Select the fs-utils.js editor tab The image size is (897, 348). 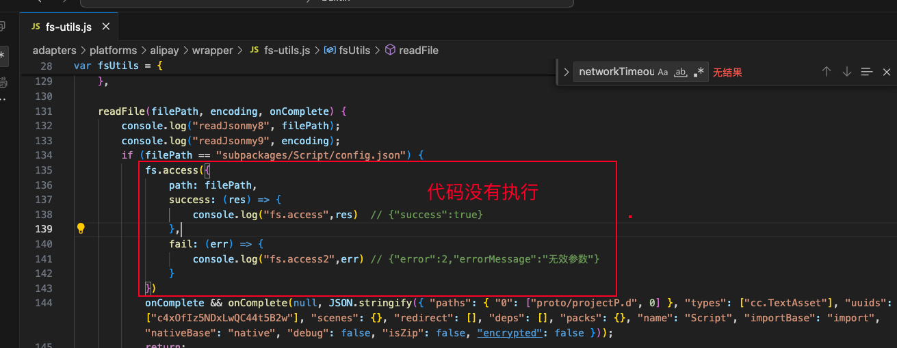[x=68, y=27]
